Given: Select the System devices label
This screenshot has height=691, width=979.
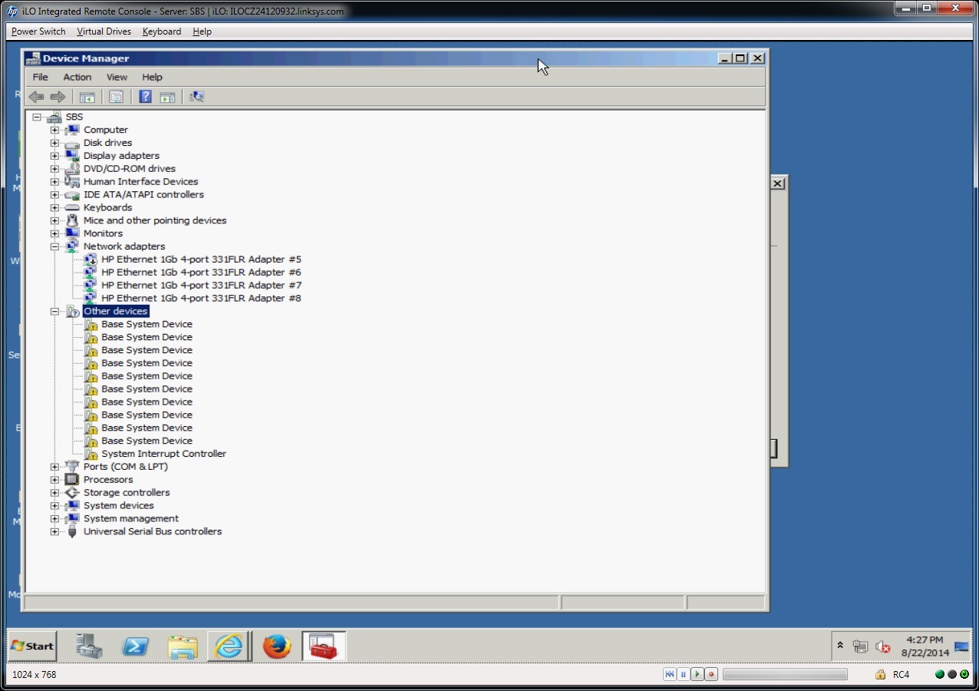Looking at the screenshot, I should point(118,506).
